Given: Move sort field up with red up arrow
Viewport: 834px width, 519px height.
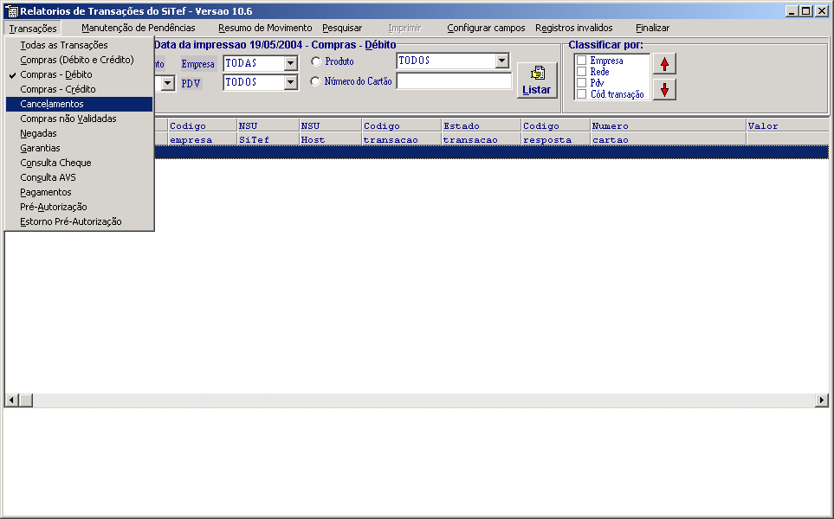Looking at the screenshot, I should 664,64.
